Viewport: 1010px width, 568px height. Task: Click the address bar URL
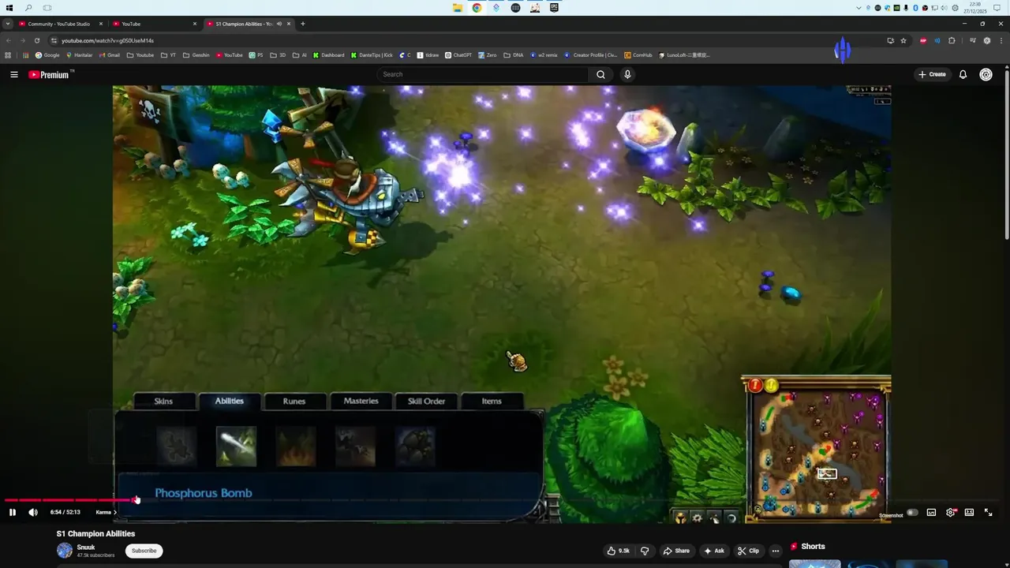pos(107,40)
